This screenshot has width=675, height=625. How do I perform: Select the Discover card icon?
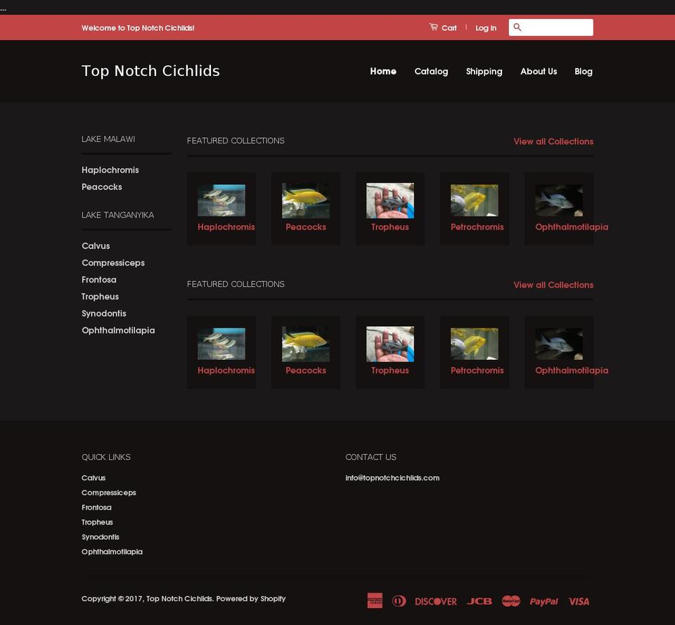coord(436,601)
